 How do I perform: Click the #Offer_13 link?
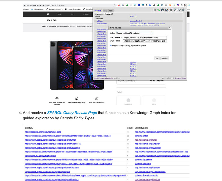[133, 64]
